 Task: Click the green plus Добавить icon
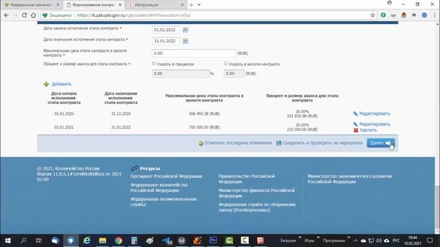pyautogui.click(x=46, y=84)
